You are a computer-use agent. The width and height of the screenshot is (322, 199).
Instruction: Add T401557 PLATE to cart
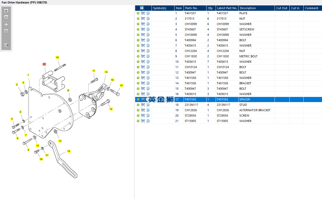click(143, 13)
